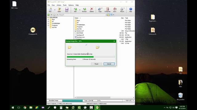Click the Add files toolbar icon

[75, 10]
